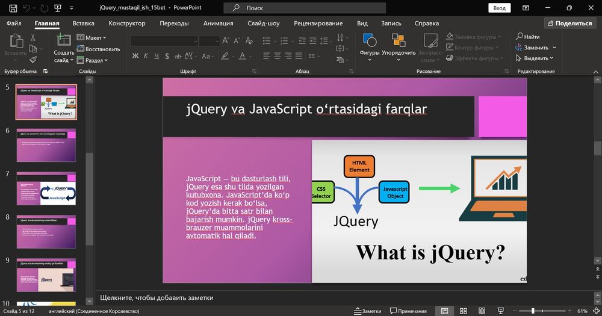This screenshot has width=602, height=316.
Task: Align text right
Action: click(288, 56)
